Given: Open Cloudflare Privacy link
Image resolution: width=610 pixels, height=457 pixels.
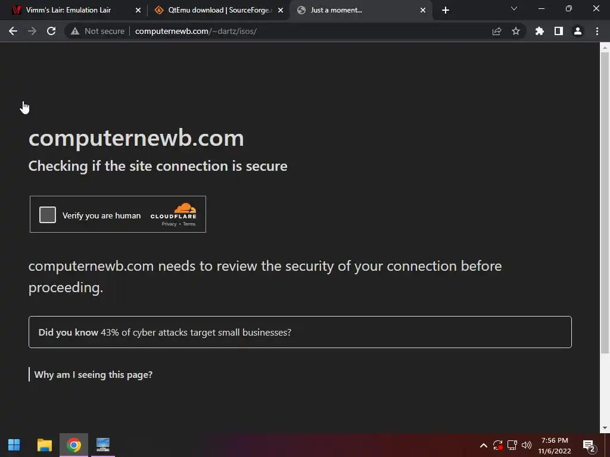Looking at the screenshot, I should click(x=169, y=224).
